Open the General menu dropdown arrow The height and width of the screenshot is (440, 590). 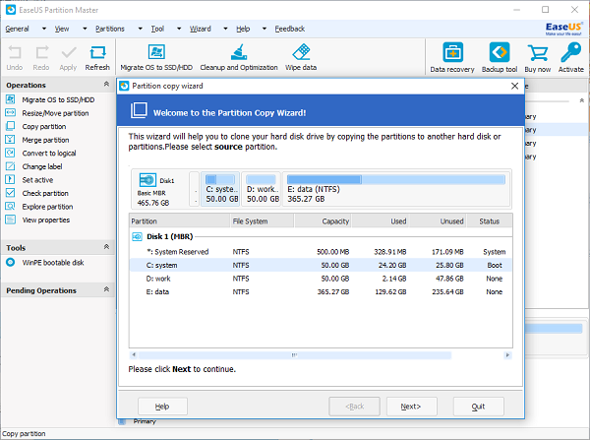(44, 29)
